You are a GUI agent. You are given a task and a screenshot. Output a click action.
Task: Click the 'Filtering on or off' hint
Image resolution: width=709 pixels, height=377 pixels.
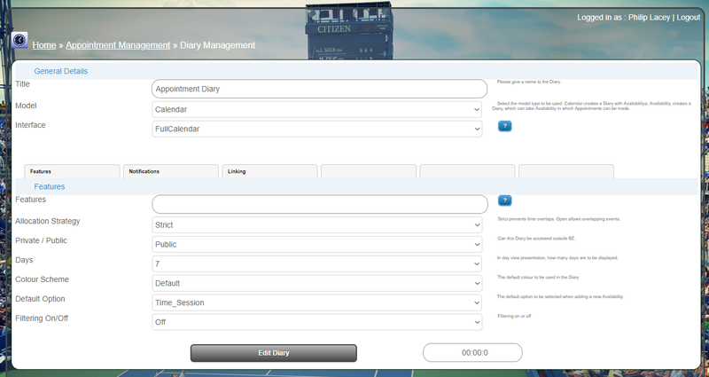[514, 316]
